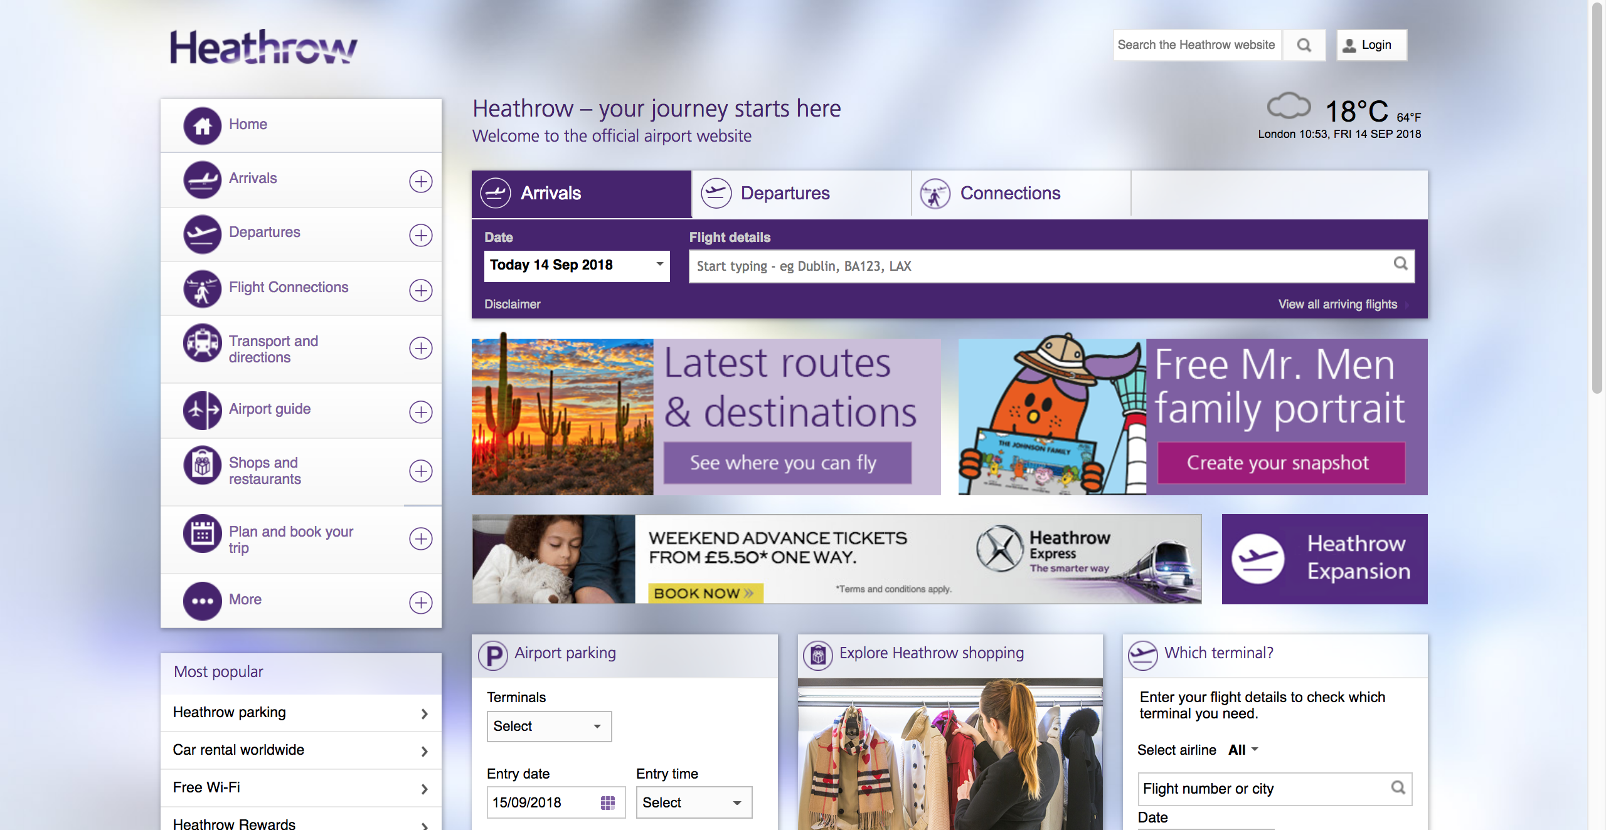The image size is (1606, 830).
Task: Expand the Flight Connections sidebar menu
Action: coord(421,290)
